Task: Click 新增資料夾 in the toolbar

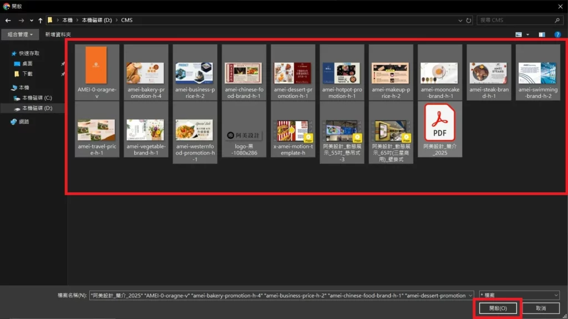Action: 58,34
